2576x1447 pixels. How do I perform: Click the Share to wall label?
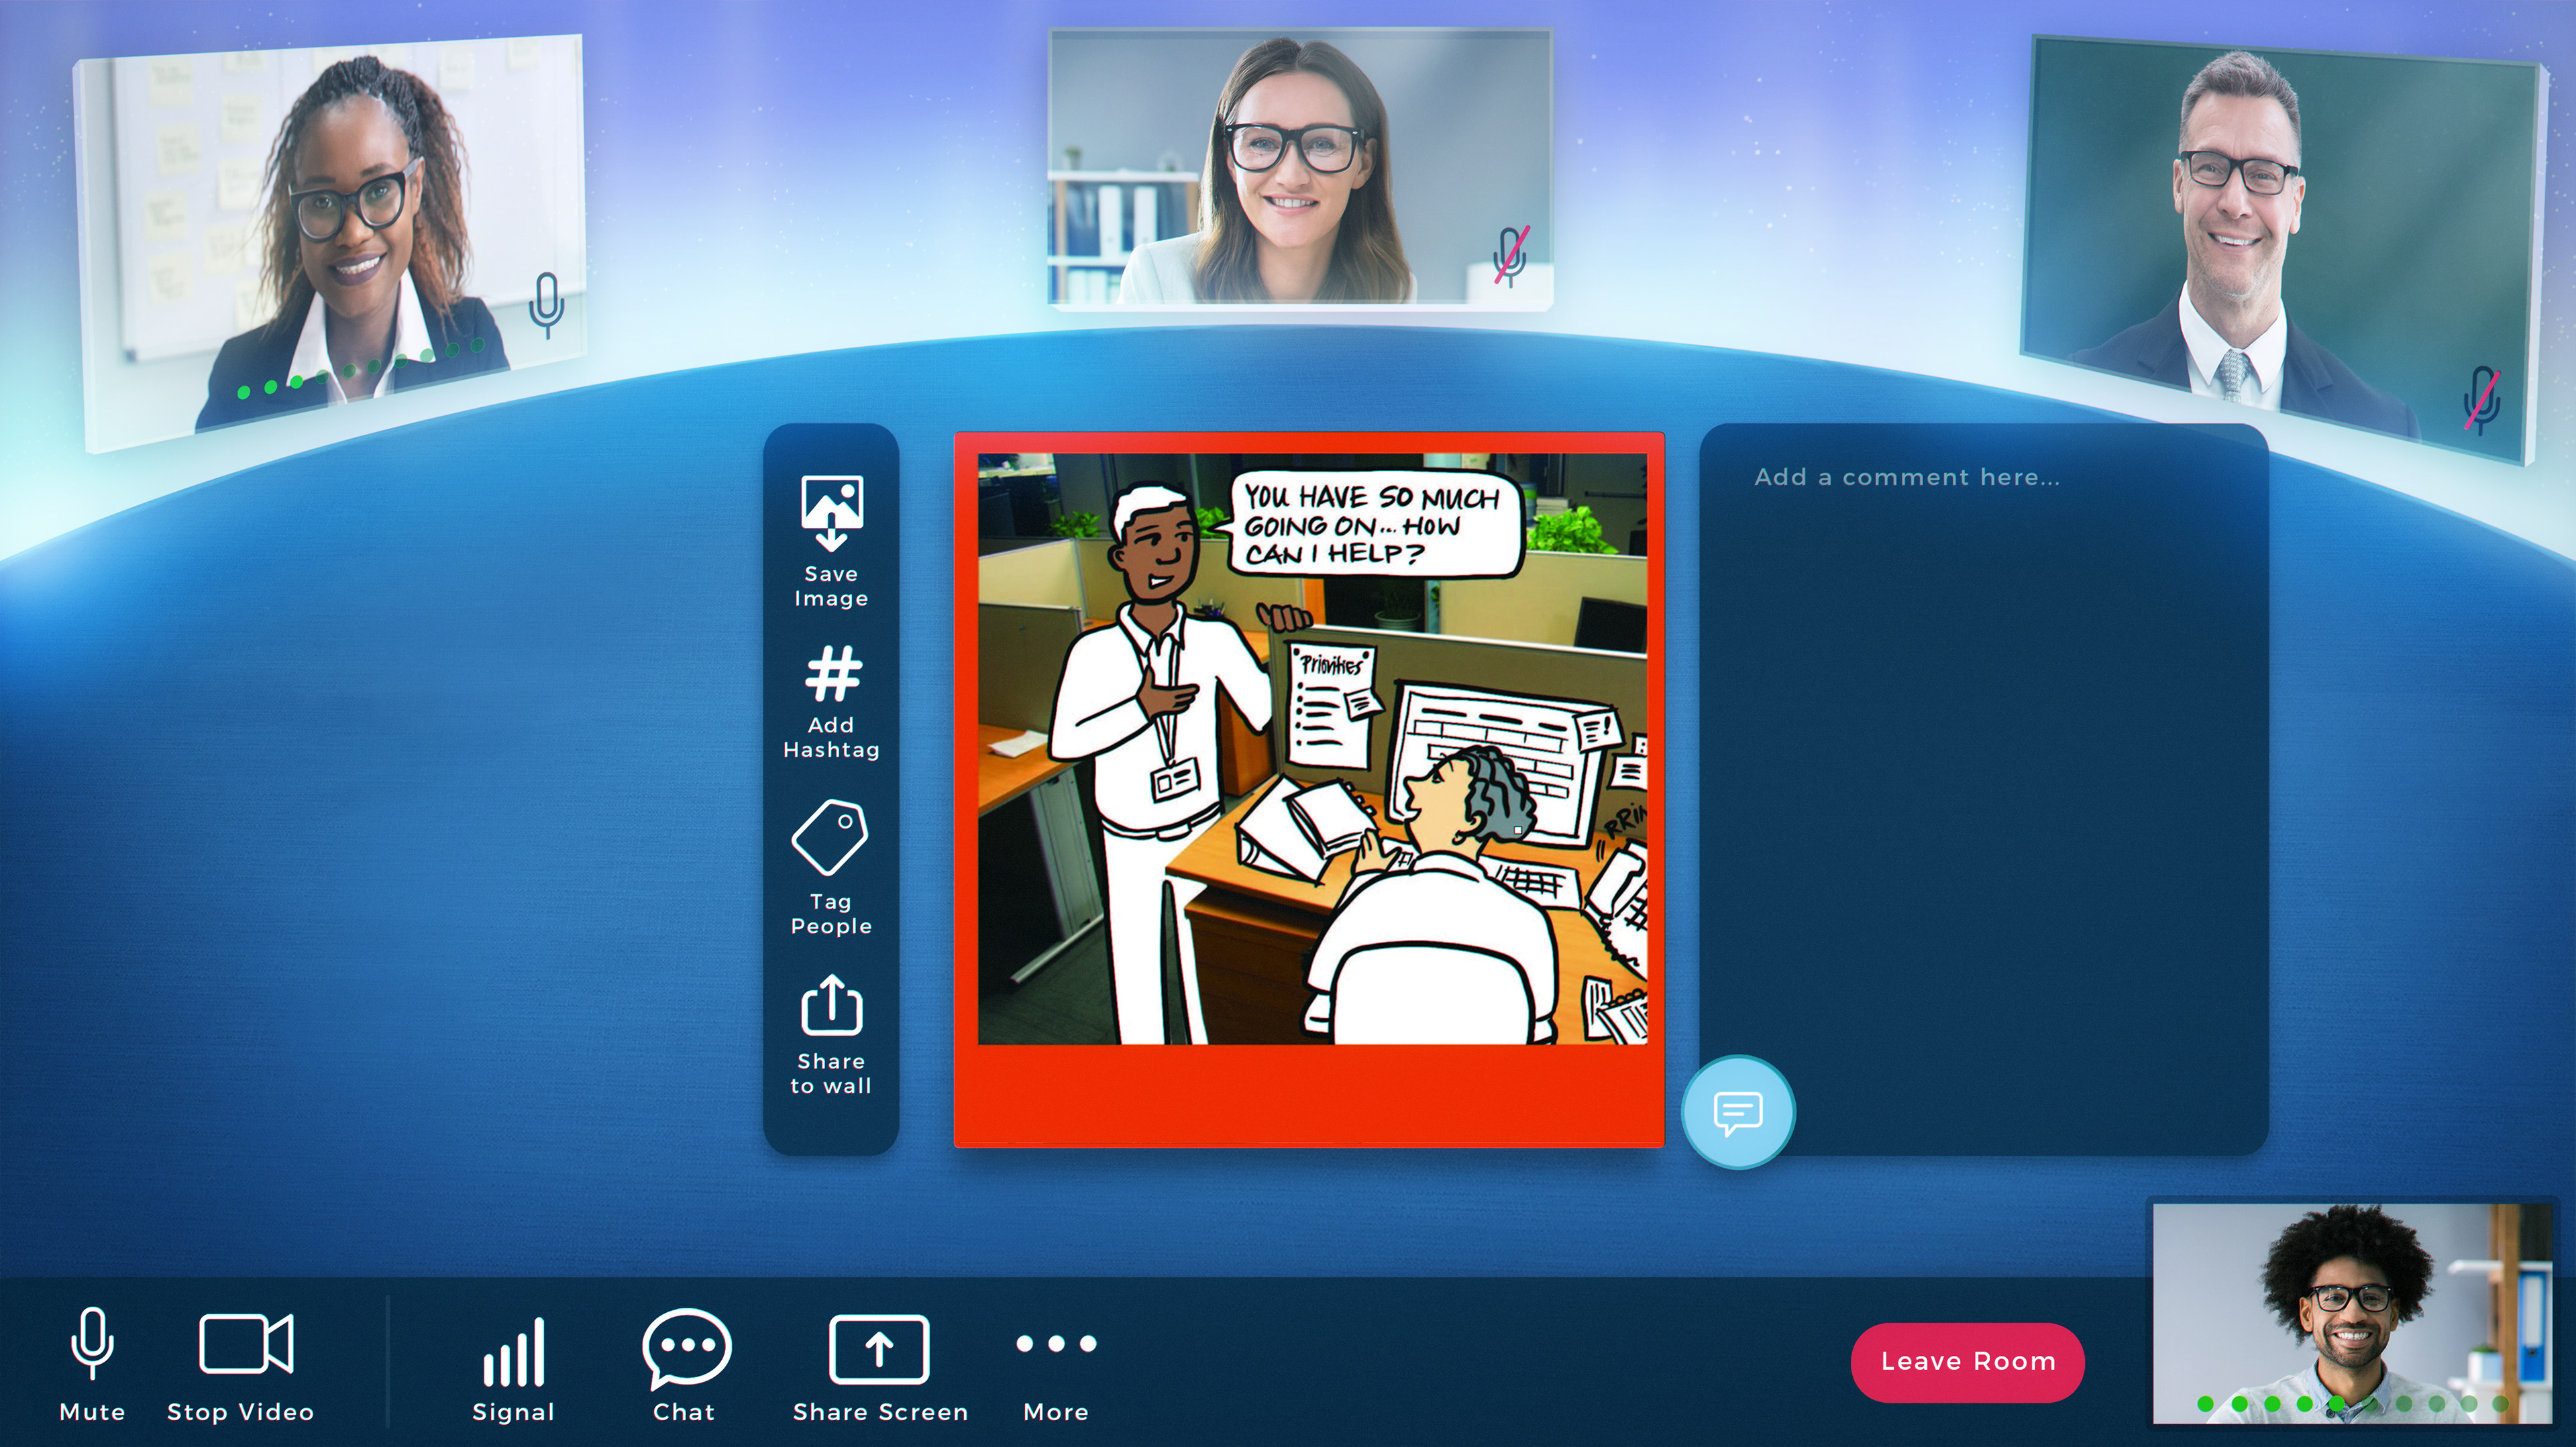point(831,1073)
